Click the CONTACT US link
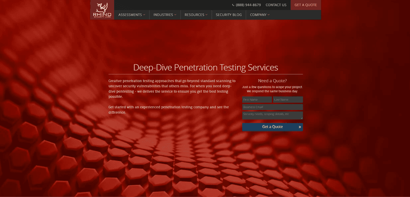410x197 pixels. 276,5
